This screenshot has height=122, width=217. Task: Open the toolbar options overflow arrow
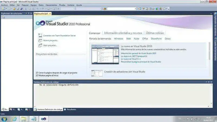[168, 9]
